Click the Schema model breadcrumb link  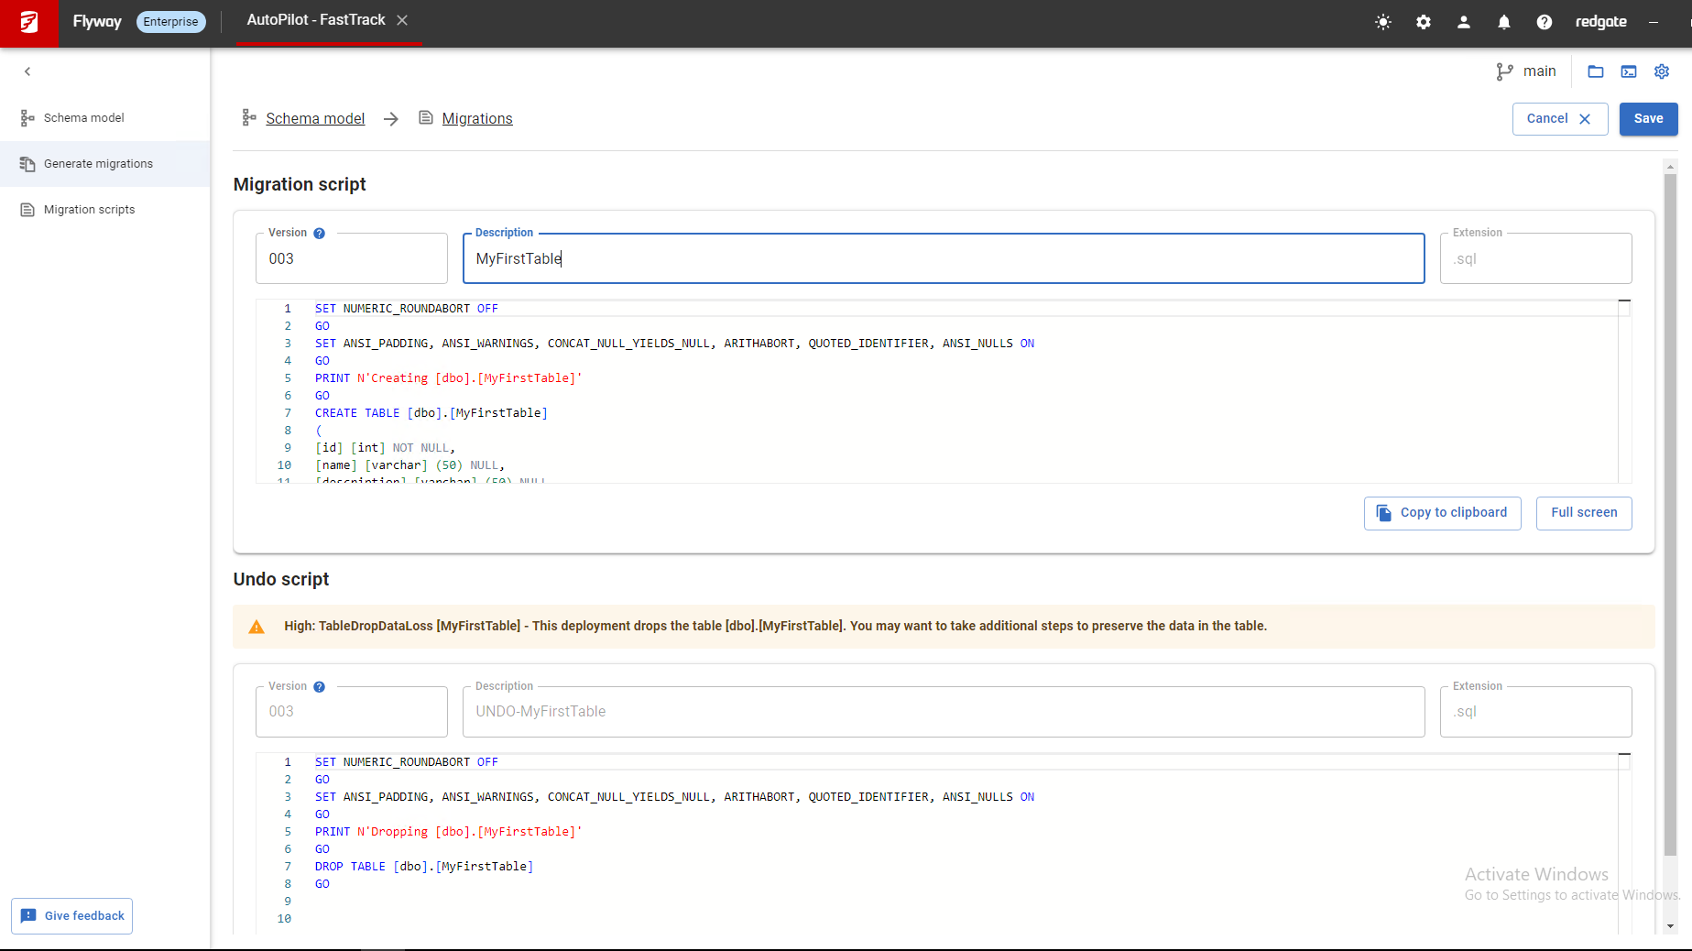coord(315,118)
